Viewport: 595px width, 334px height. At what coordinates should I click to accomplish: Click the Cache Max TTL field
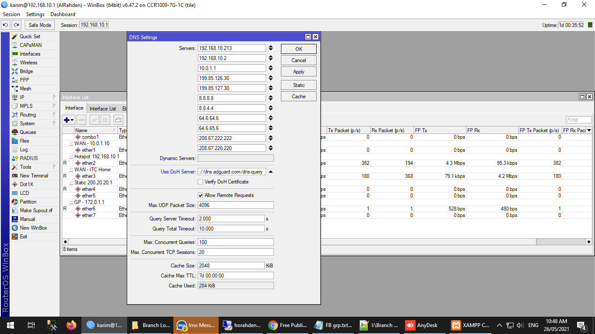[236, 276]
